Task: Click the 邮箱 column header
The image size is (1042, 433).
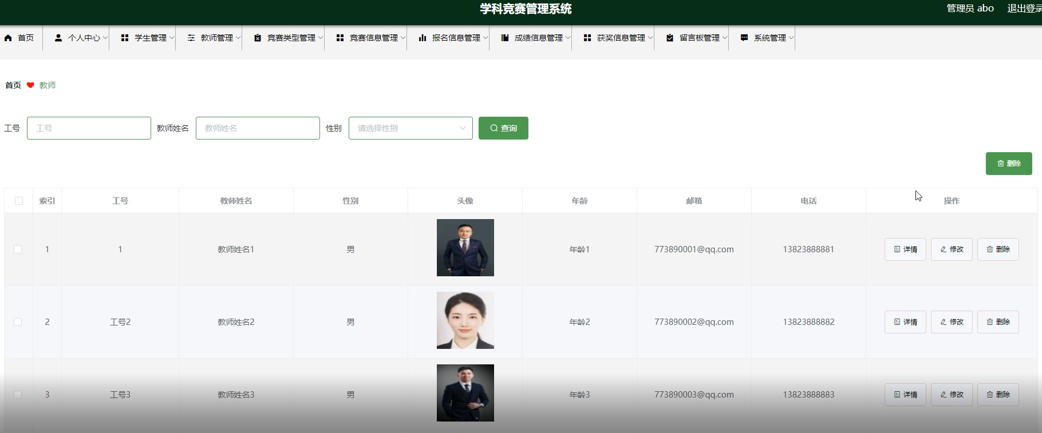Action: tap(694, 201)
